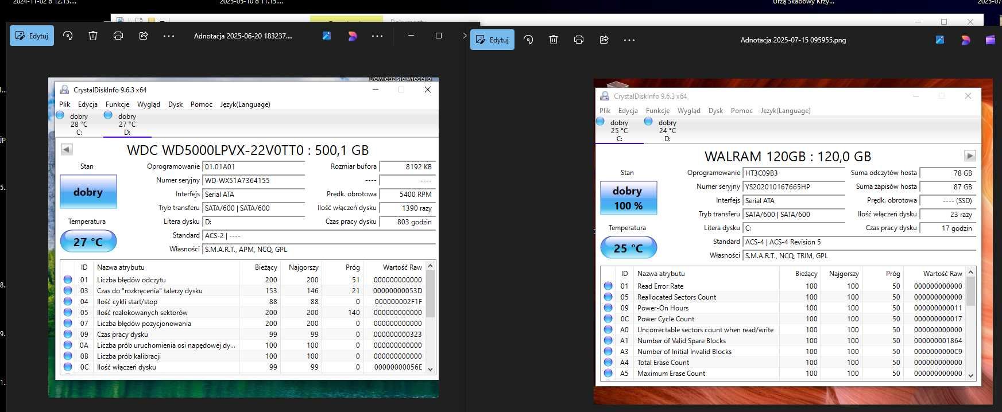The image size is (1002, 412).
Task: Select disk D: tab 24 °C in WALRAM window
Action: click(667, 130)
